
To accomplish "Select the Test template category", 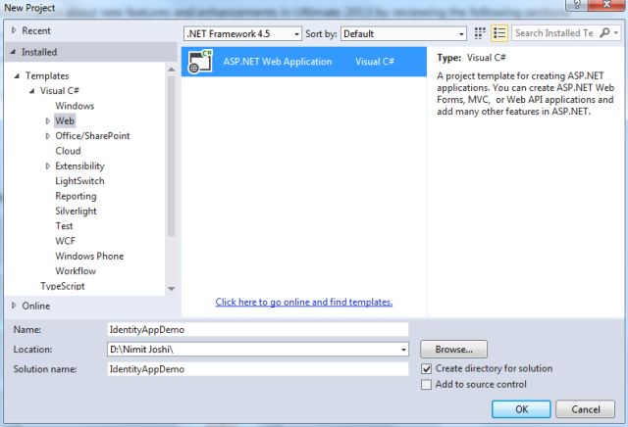I will tap(64, 226).
